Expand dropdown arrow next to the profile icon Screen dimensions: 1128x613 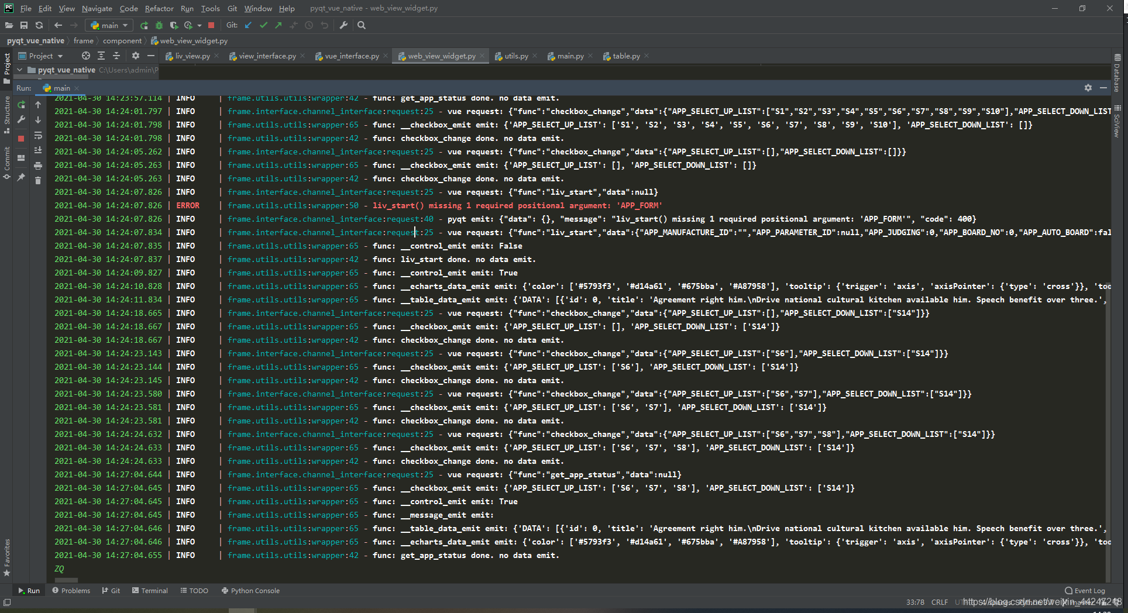(200, 25)
